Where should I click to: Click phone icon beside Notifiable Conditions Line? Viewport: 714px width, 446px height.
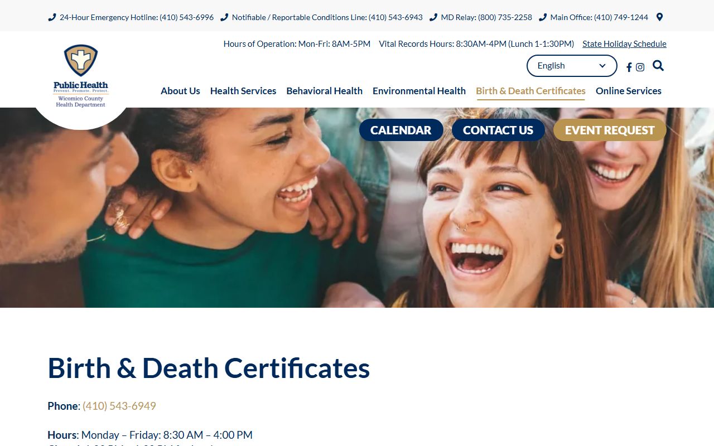224,17
